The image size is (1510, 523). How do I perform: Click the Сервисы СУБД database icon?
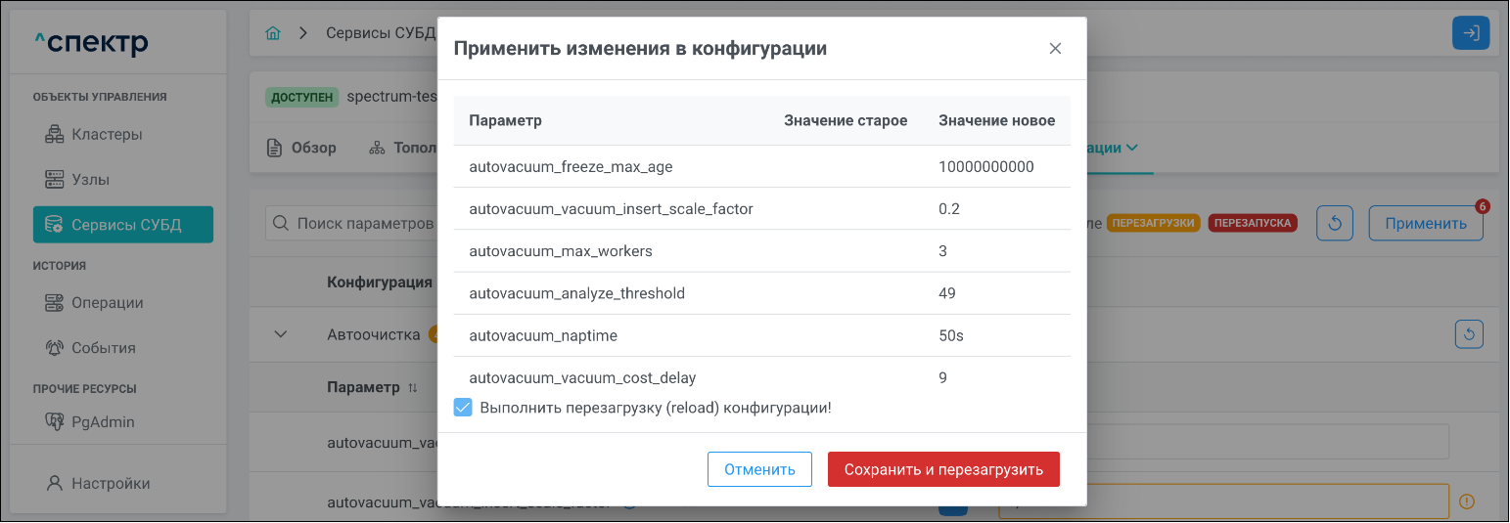pyautogui.click(x=55, y=225)
